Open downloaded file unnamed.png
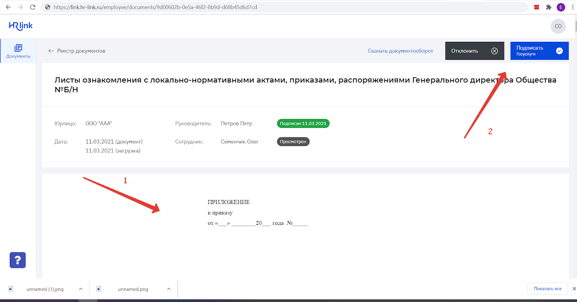Image resolution: width=577 pixels, height=302 pixels. tap(133, 289)
